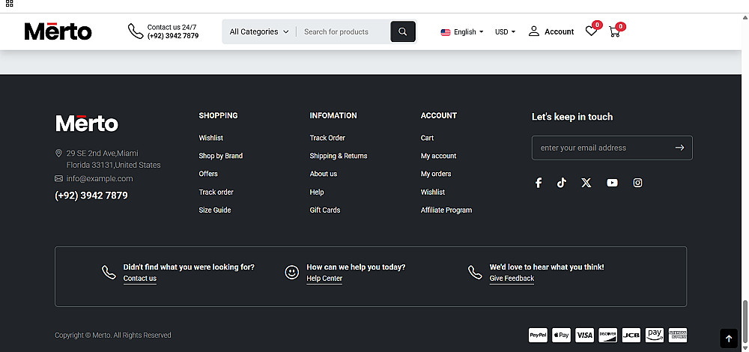This screenshot has height=352, width=749.
Task: Visit the Facebook page icon
Action: point(538,183)
